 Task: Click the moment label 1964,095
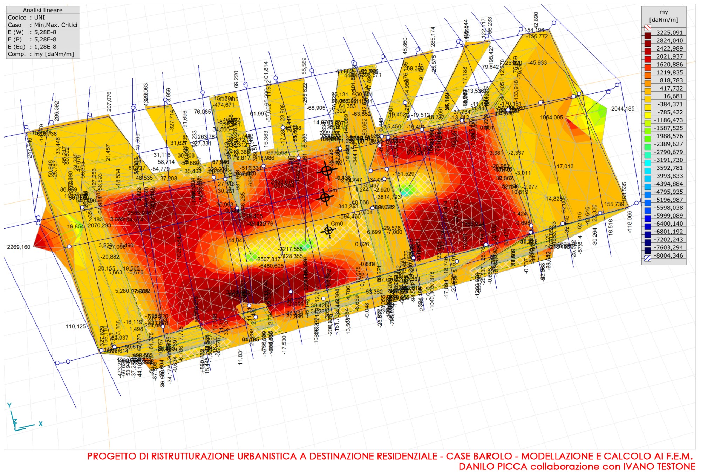click(551, 118)
